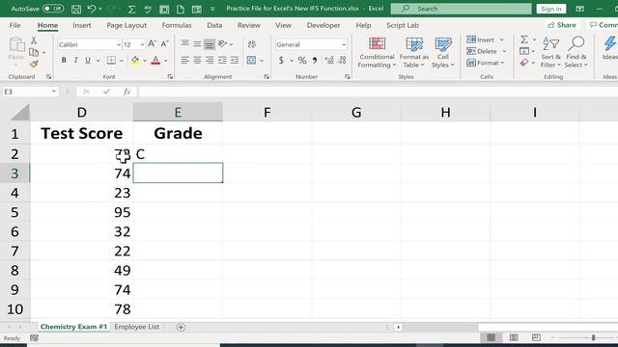Open the Name Box dropdown arrow
Screen dimensions: 618x347
coord(54,92)
